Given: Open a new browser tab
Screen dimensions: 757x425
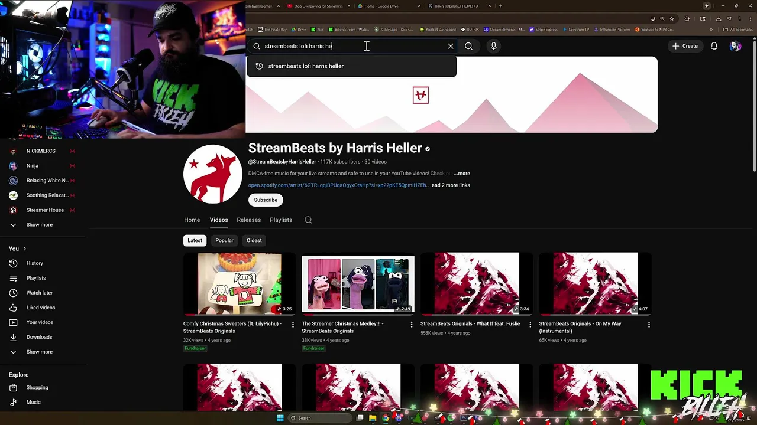Looking at the screenshot, I should point(500,6).
